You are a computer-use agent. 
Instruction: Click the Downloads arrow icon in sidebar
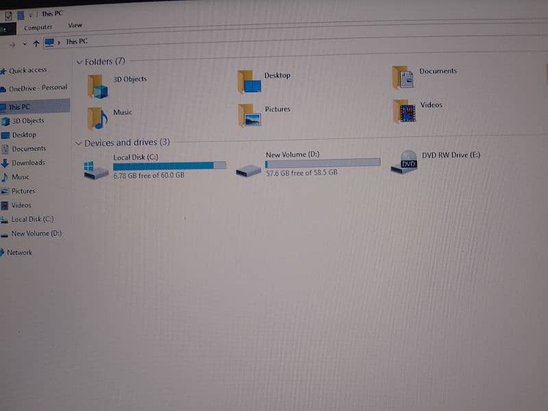[5, 163]
